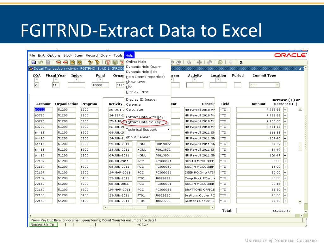This screenshot has height=243, width=324.
Task: Click the Insert Record toolbar icon
Action: (x=58, y=62)
